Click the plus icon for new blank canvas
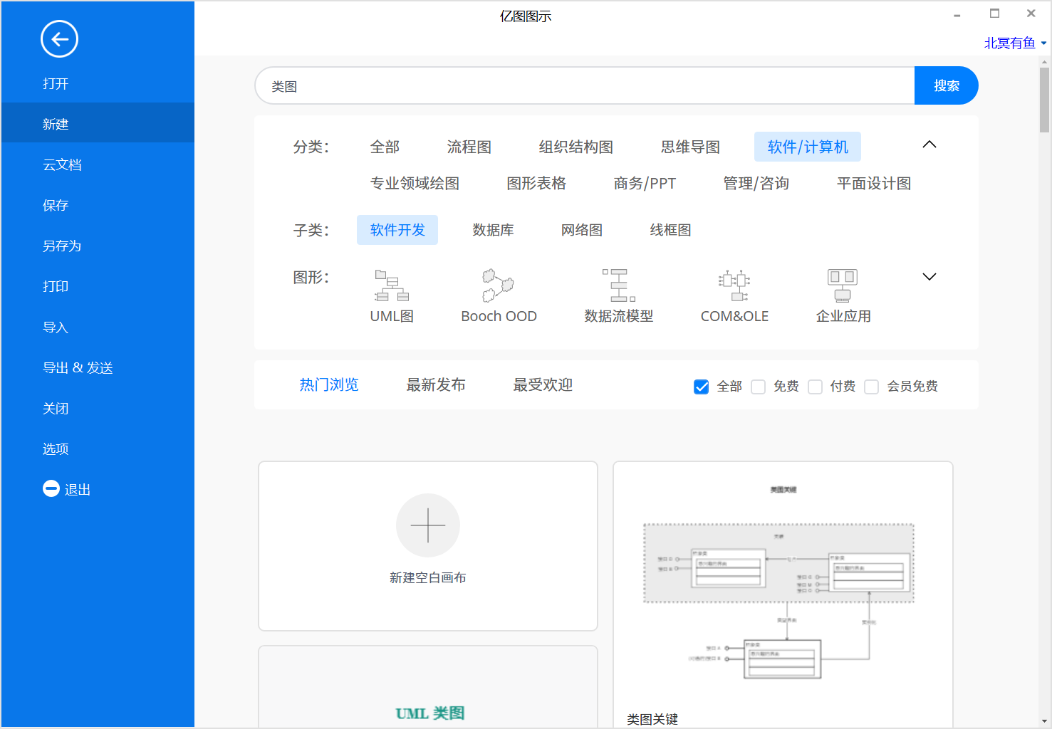1052x729 pixels. point(428,525)
